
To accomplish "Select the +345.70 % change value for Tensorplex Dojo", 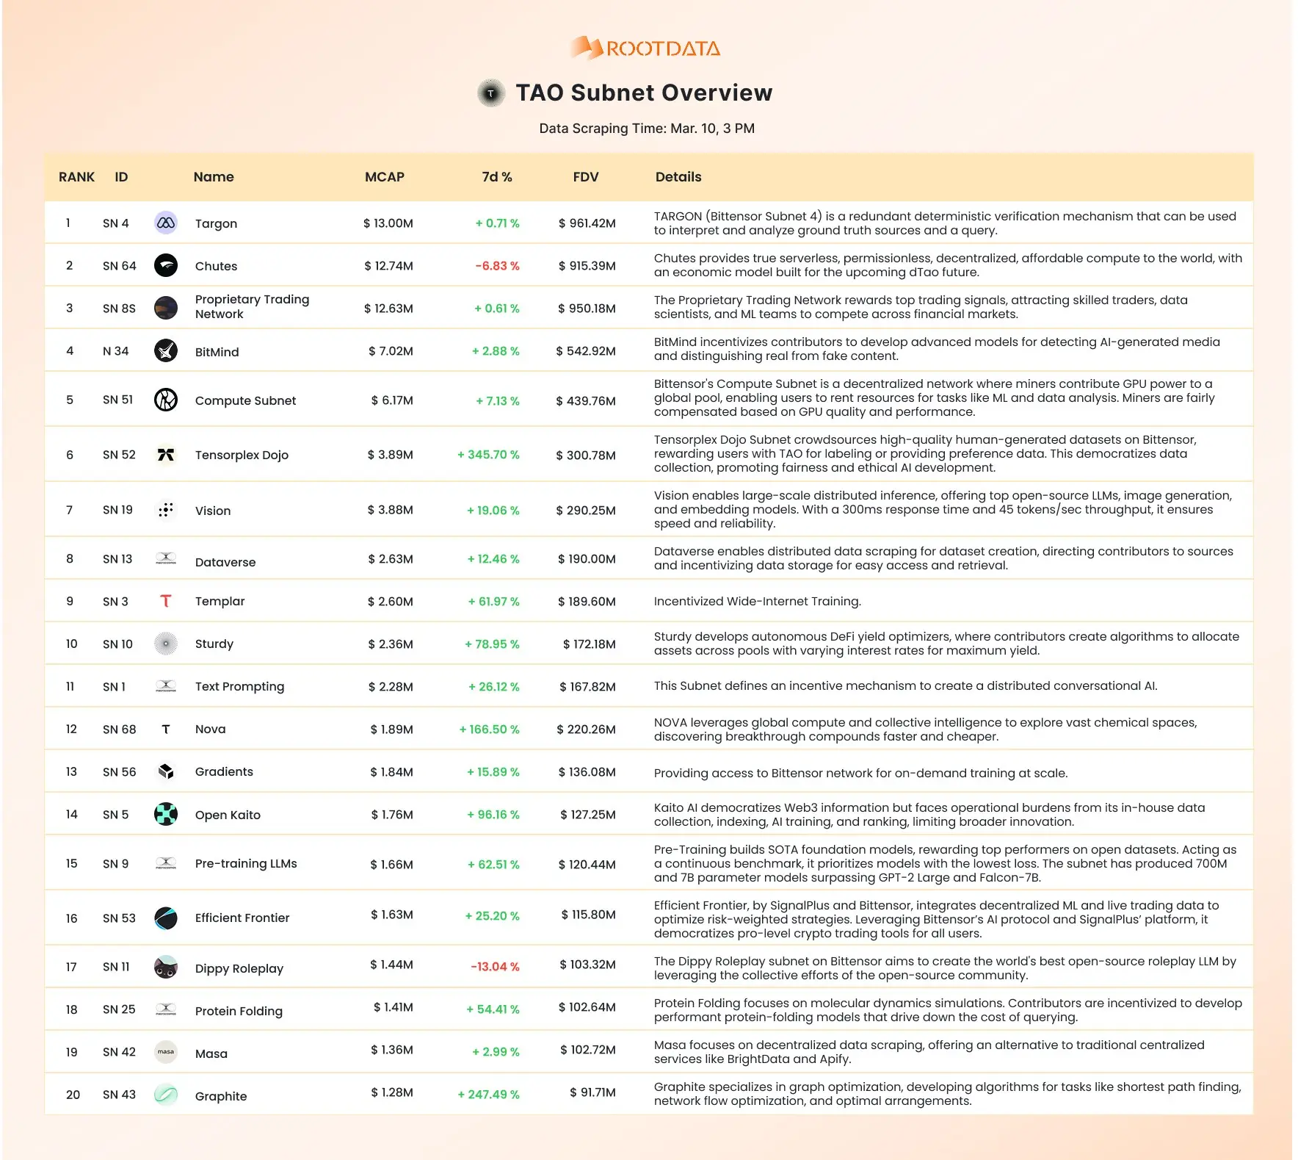I will click(490, 454).
